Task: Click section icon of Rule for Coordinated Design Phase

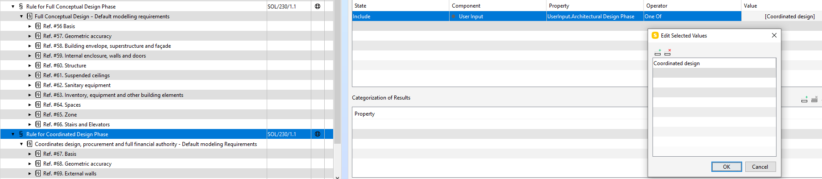Action: tap(21, 134)
